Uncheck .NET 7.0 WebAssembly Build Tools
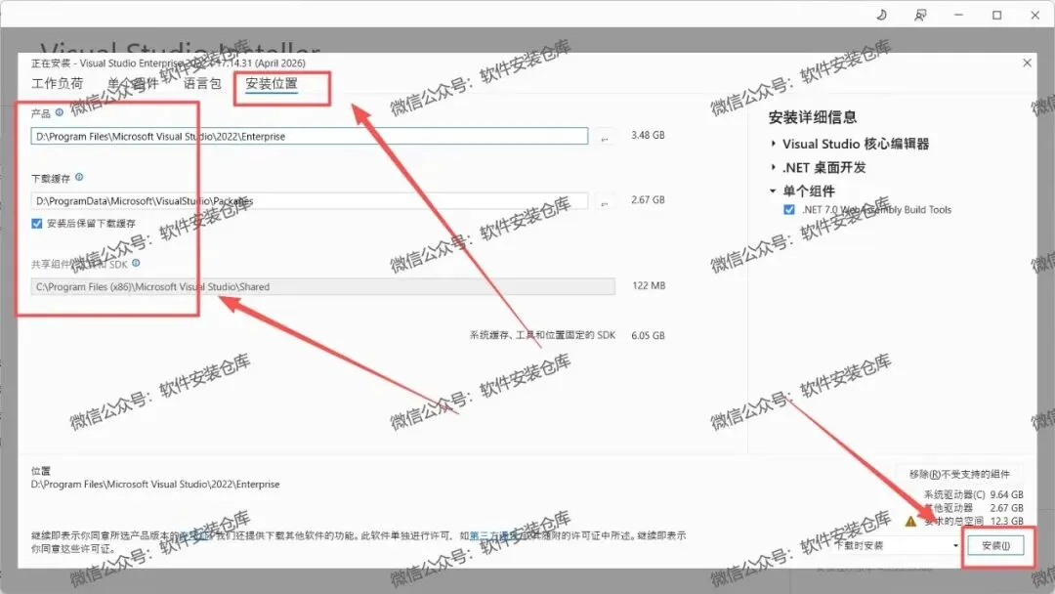The height and width of the screenshot is (594, 1055). (x=789, y=210)
